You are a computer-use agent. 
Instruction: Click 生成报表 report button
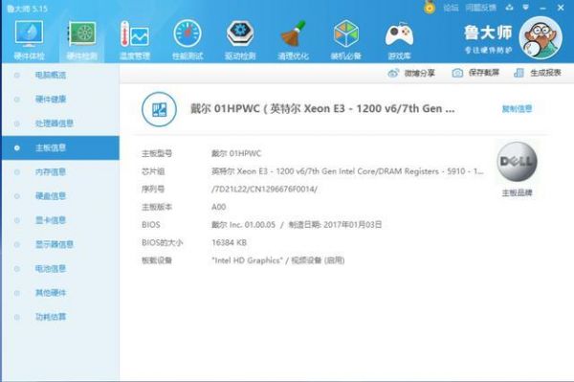538,73
